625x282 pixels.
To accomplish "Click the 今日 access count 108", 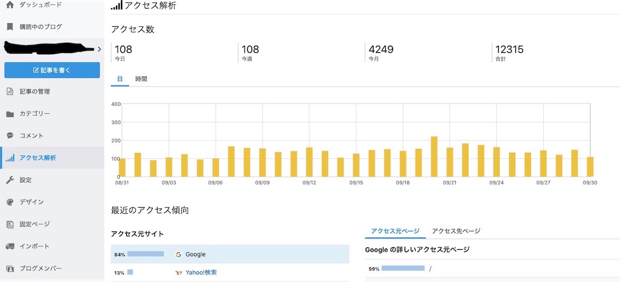I will click(x=123, y=50).
